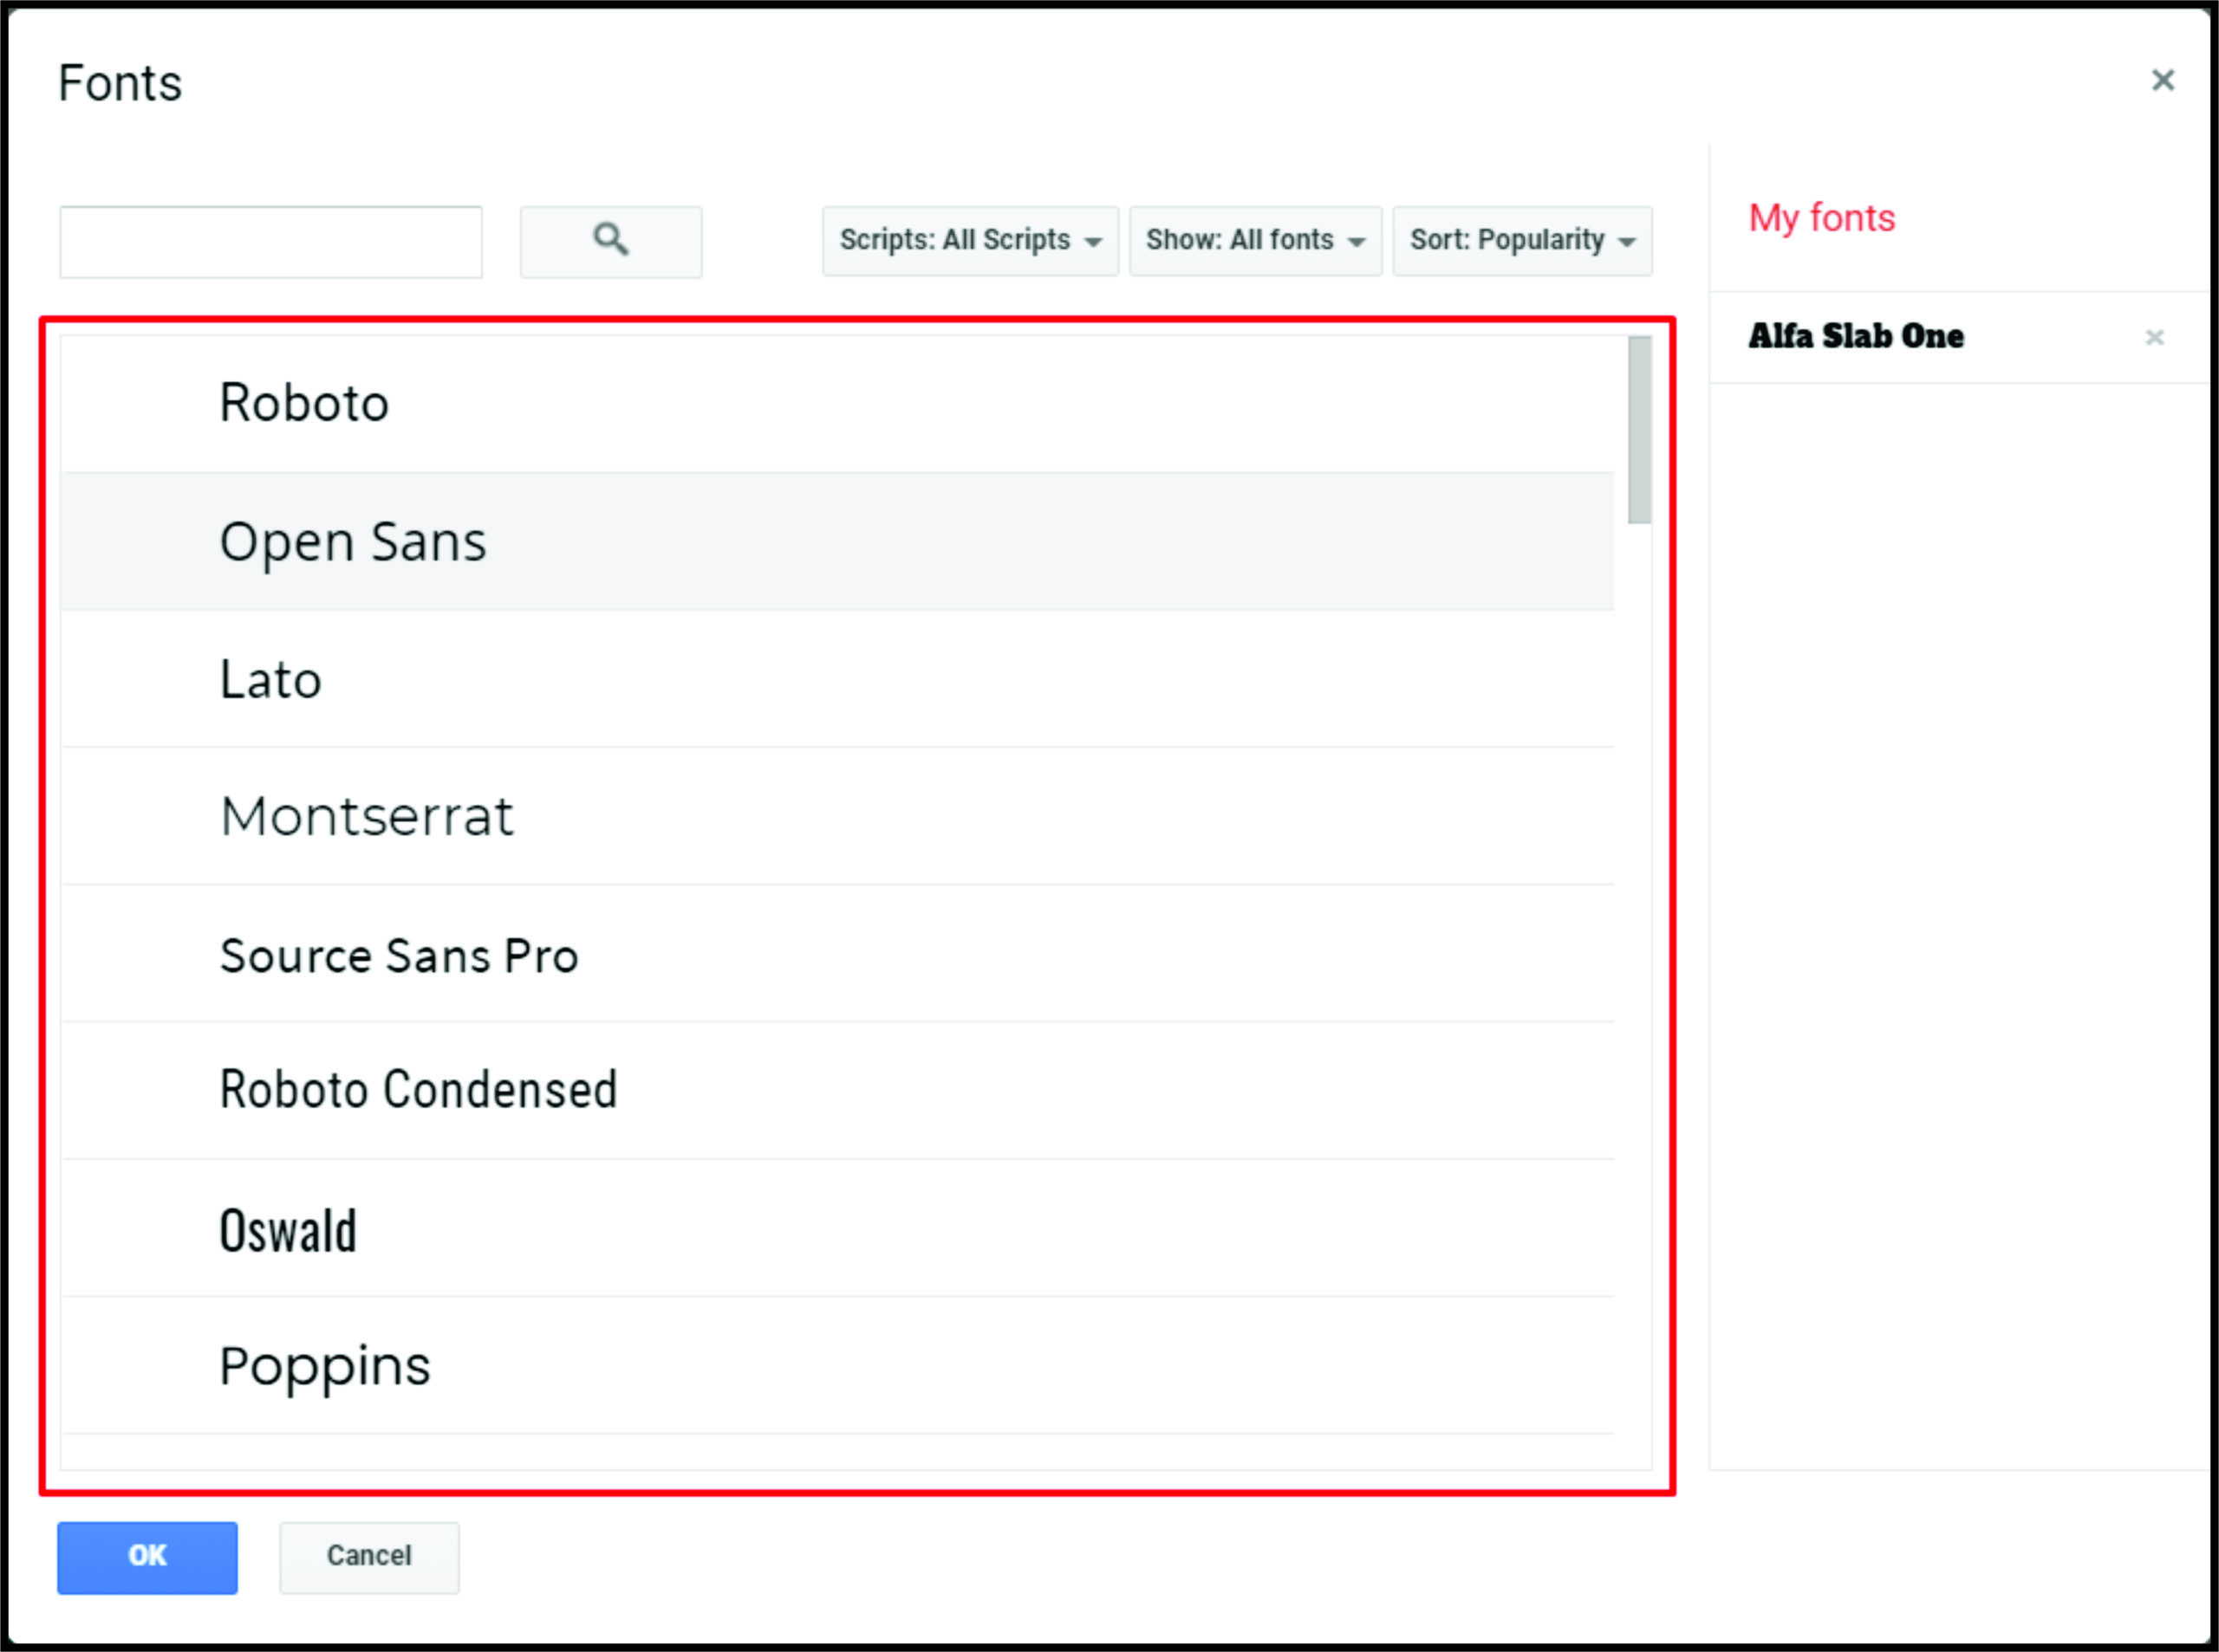The image size is (2219, 1652).
Task: Select Montserrat from the font list
Action: point(366,816)
